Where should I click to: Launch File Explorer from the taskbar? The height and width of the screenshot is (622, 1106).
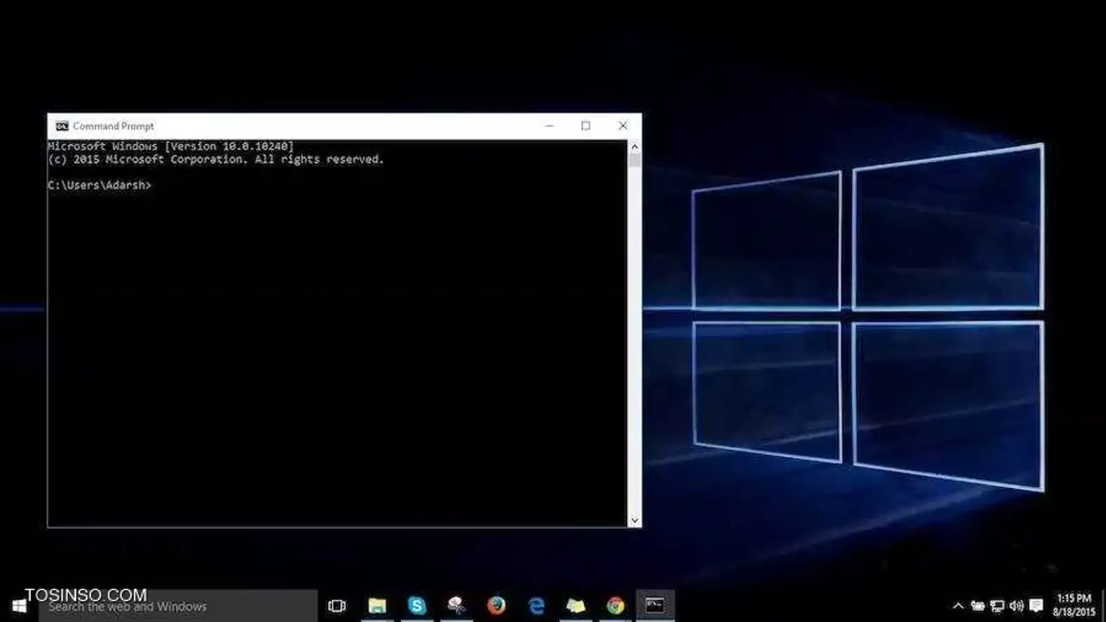[x=377, y=606]
